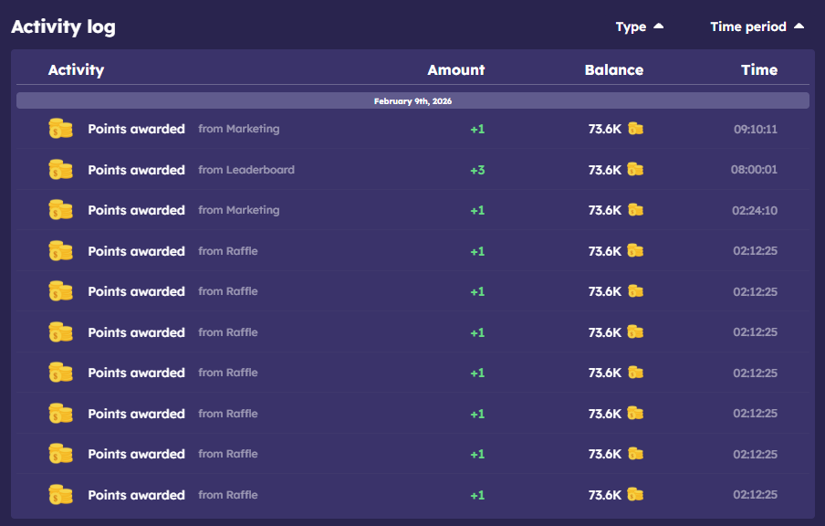Select the Amount column header
Image resolution: width=825 pixels, height=526 pixels.
[x=455, y=69]
